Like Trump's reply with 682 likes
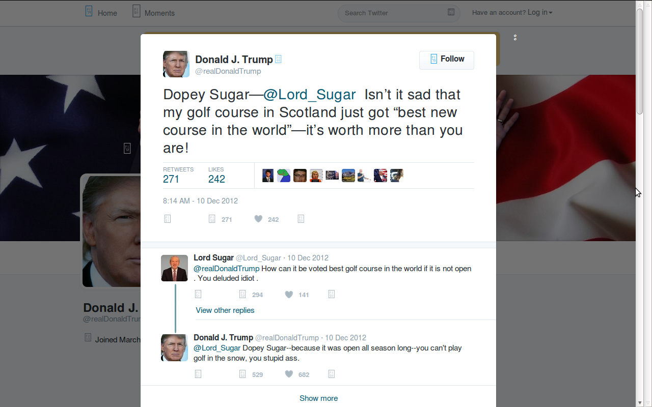This screenshot has width=652, height=407. click(x=289, y=374)
